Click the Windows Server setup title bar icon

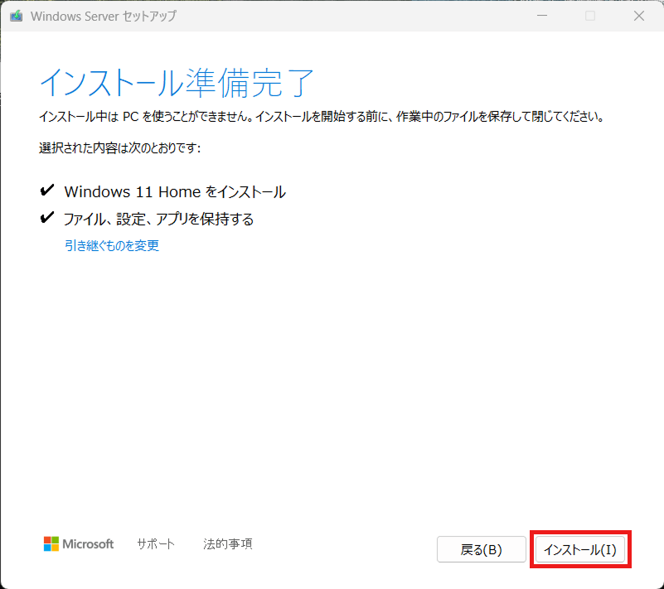point(17,16)
